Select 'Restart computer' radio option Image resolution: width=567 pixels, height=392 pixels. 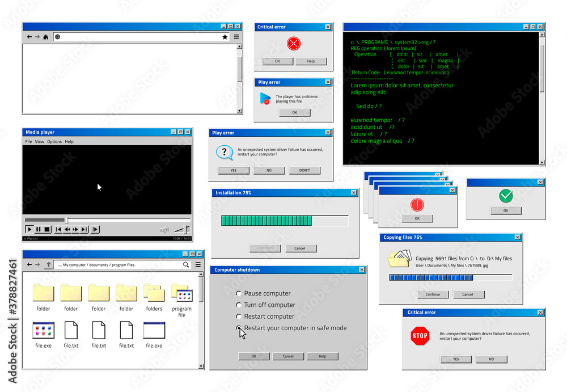239,317
